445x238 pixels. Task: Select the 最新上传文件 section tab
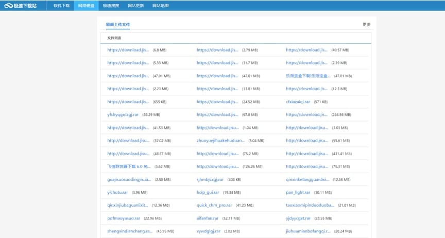tap(118, 24)
